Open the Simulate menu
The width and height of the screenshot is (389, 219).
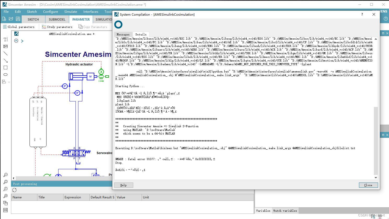pyautogui.click(x=71, y=11)
